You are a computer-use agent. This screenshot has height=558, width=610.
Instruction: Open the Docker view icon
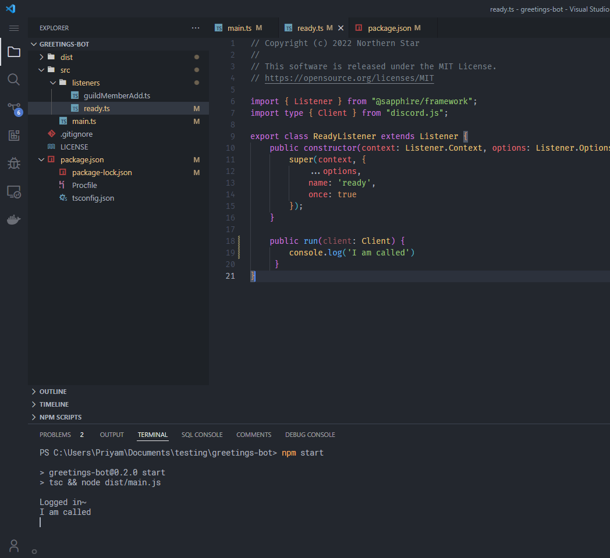click(14, 219)
